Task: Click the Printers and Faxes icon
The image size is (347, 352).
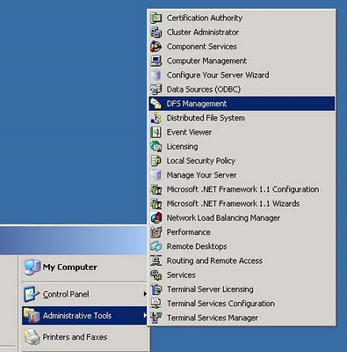Action: 32,337
